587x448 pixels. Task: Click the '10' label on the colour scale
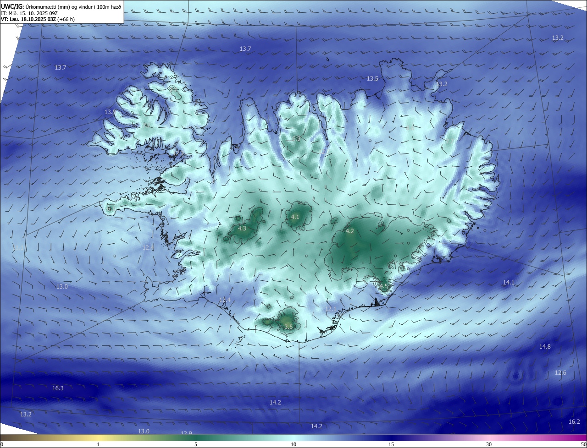tap(293, 444)
